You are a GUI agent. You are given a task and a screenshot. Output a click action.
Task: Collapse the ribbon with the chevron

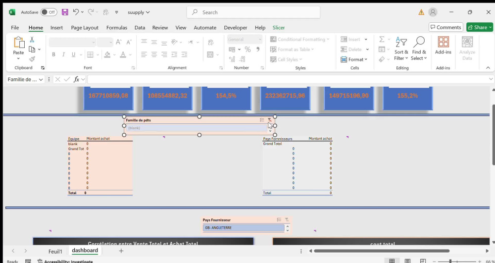click(488, 68)
